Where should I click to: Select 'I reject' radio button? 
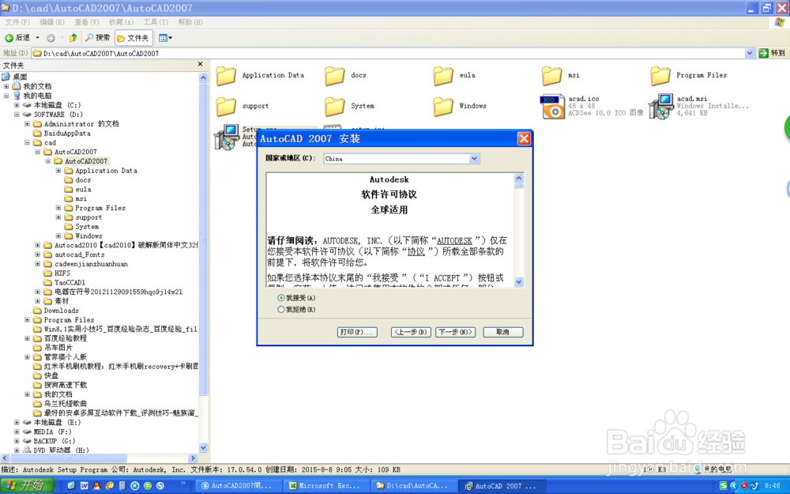click(x=280, y=310)
